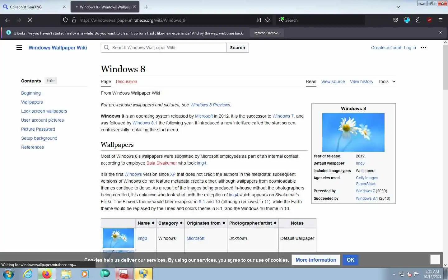Stop loading with the X button
The image size is (448, 280).
[30, 20]
